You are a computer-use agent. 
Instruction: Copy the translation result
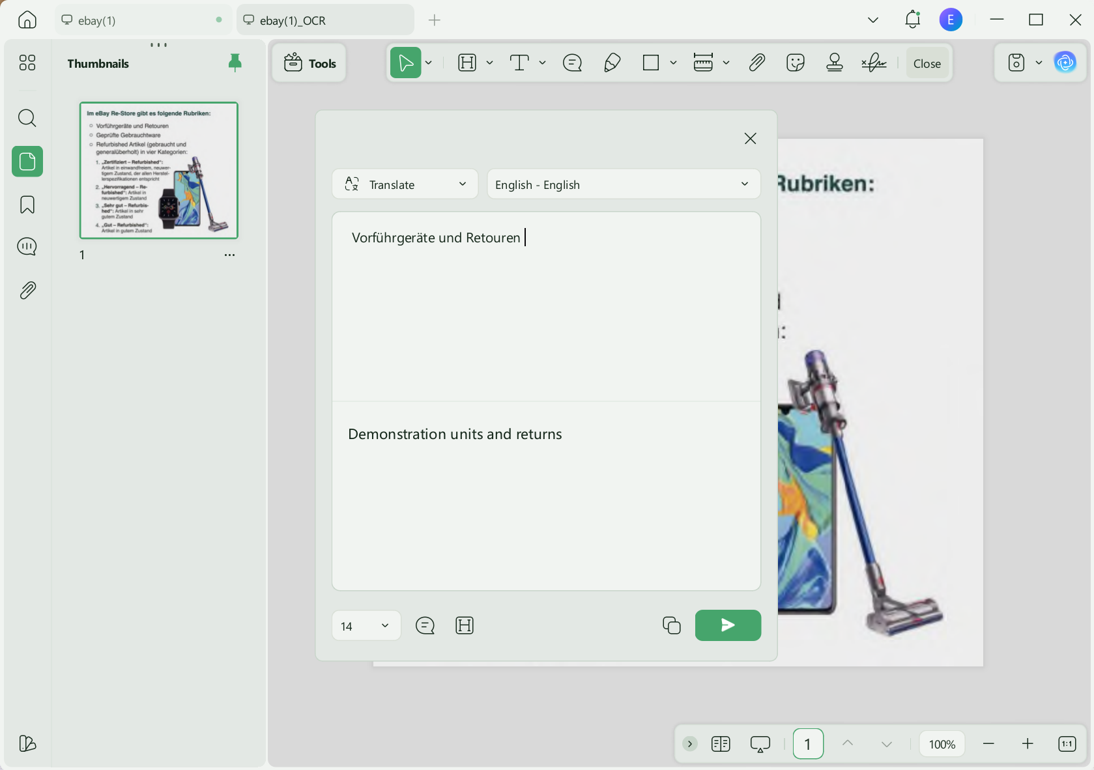pos(672,625)
